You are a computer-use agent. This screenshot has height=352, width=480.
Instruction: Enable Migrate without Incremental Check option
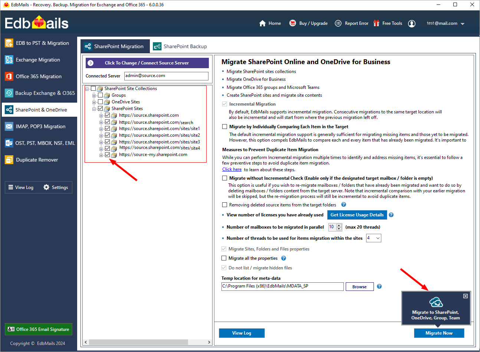[224, 178]
